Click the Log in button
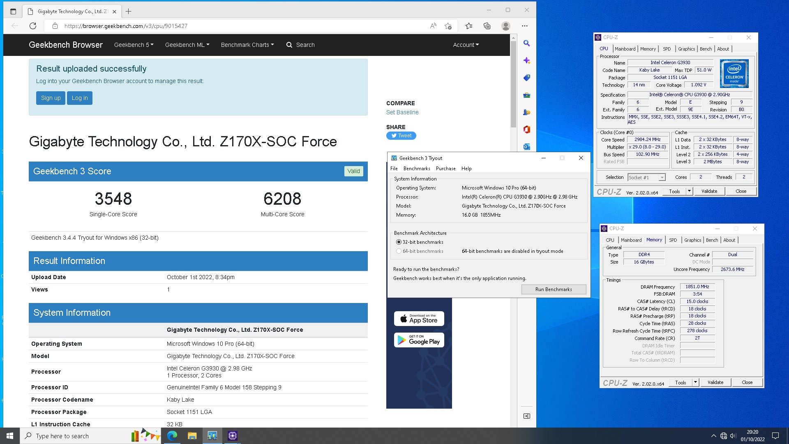 (x=80, y=98)
